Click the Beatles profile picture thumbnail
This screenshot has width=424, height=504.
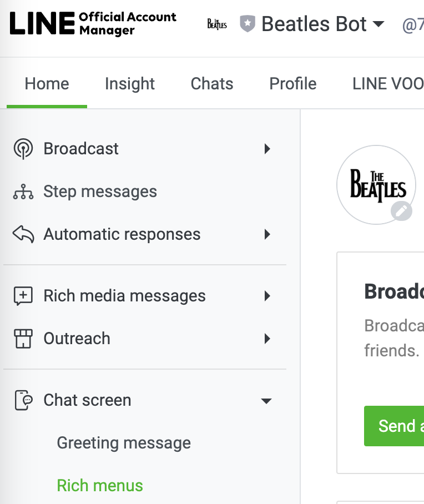[376, 185]
